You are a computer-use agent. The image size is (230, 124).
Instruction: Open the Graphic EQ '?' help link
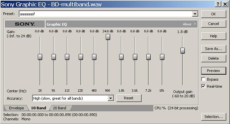(195, 24)
